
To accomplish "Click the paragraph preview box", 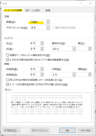I will tap(49, 107).
